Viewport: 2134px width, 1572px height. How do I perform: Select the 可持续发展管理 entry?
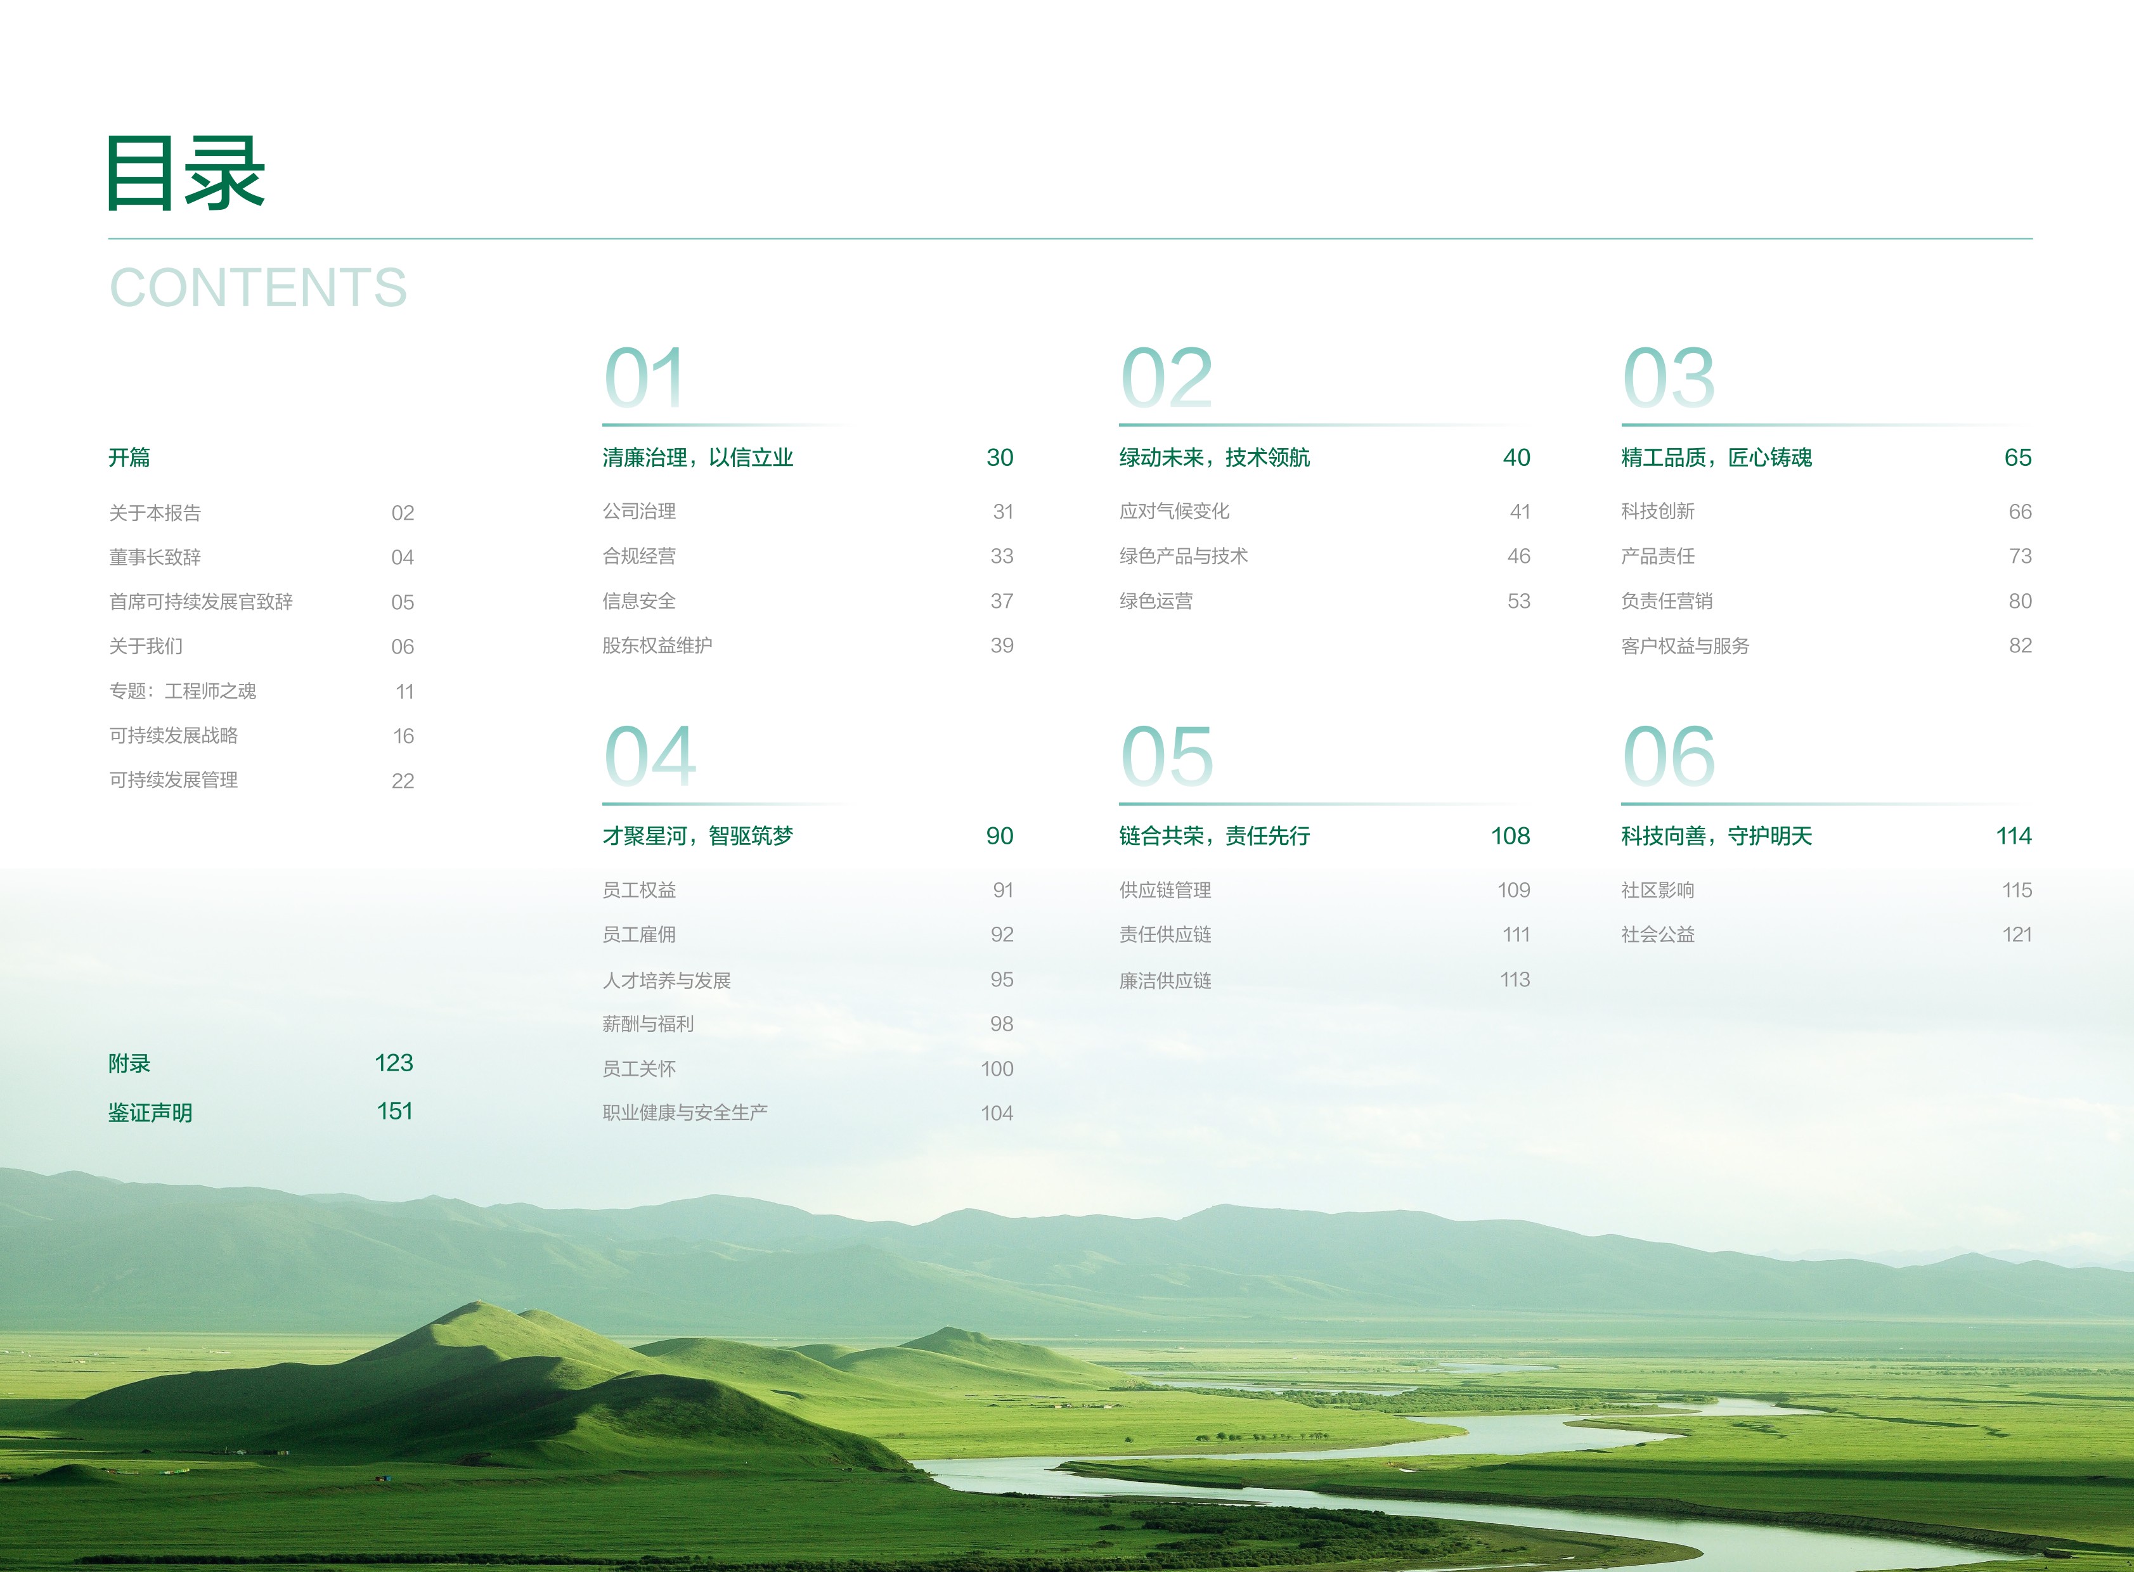173,780
